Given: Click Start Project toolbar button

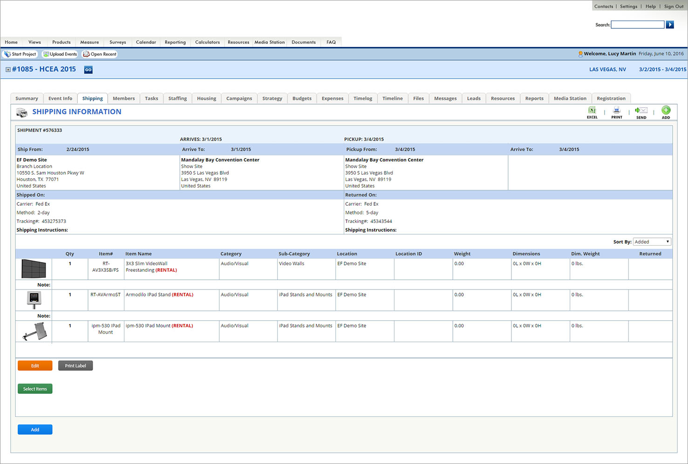Looking at the screenshot, I should [20, 54].
